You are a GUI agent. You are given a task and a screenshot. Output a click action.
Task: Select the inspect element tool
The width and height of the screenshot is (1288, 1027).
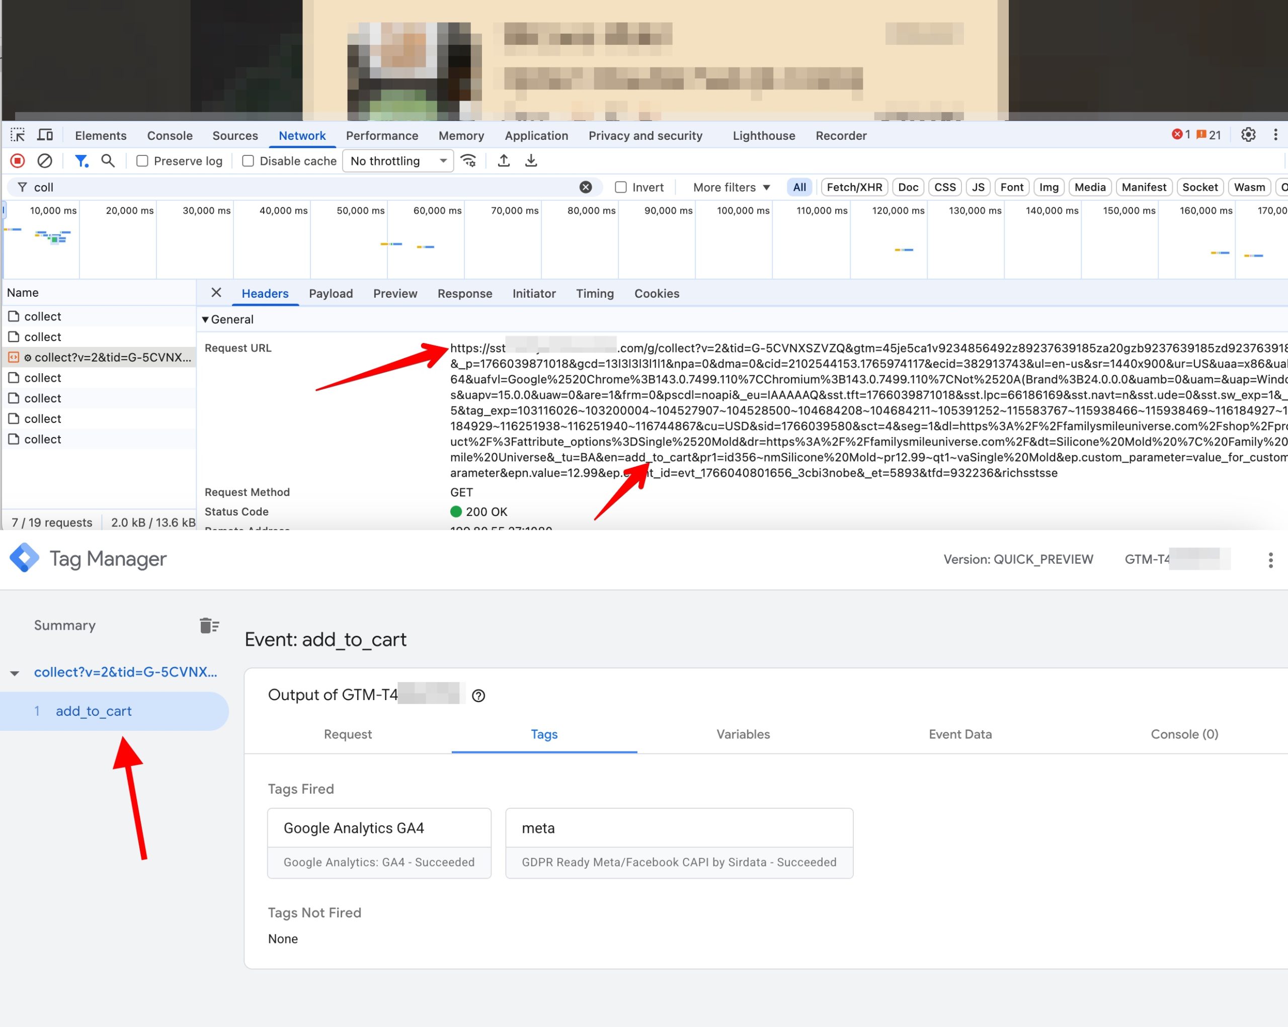coord(17,135)
